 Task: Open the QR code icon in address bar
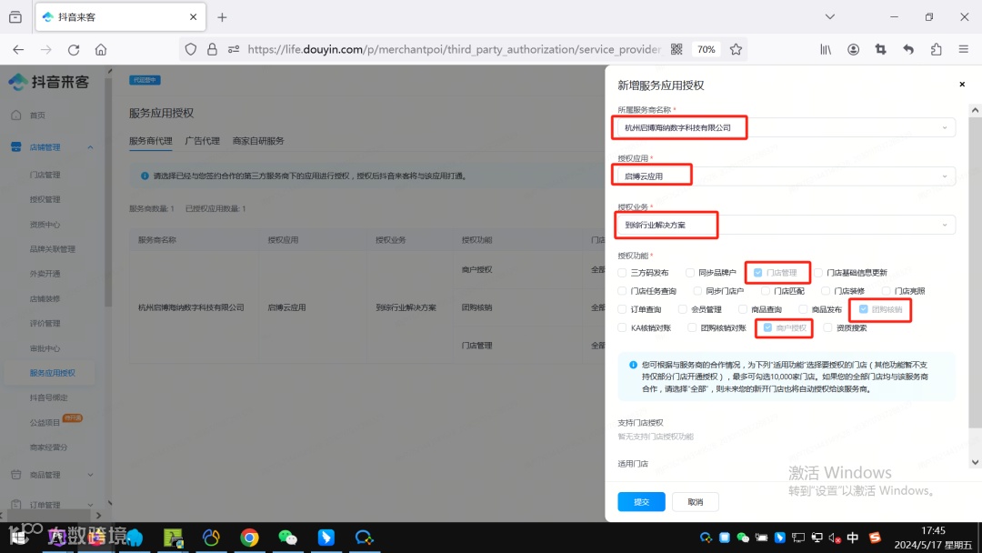pos(676,49)
